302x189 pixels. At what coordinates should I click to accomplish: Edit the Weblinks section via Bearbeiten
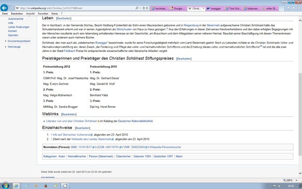point(69,114)
